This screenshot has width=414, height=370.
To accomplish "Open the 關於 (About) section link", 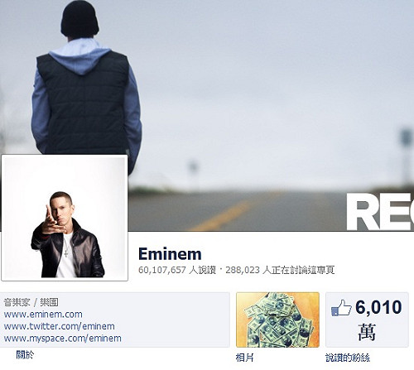I will (25, 354).
